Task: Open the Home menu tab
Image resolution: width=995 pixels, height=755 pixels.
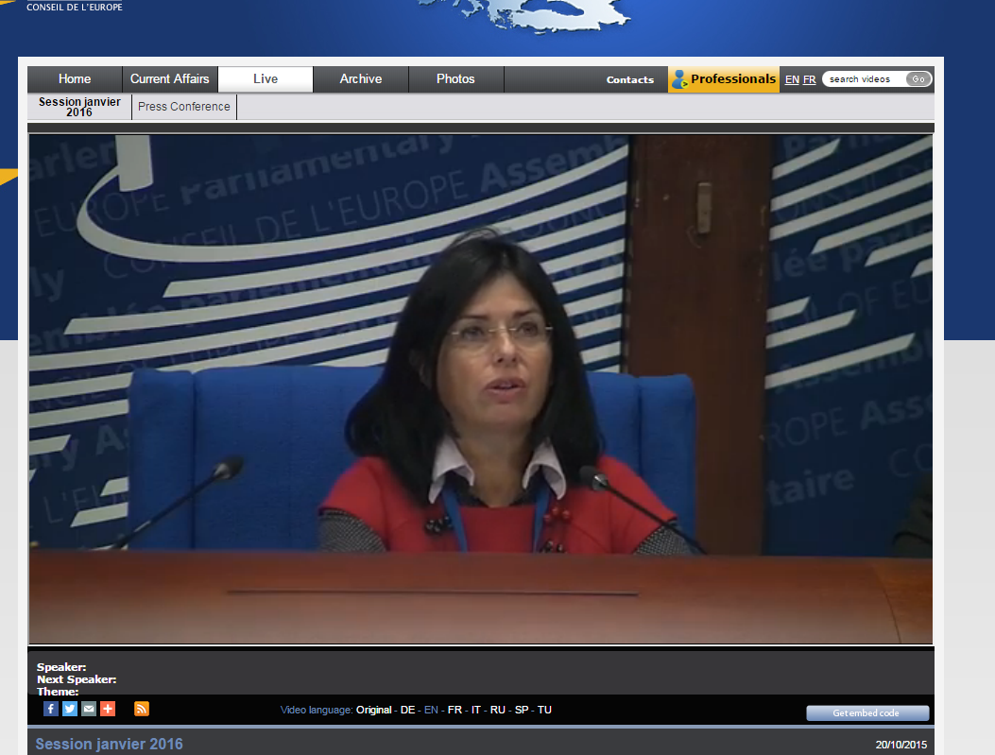Action: tap(75, 79)
